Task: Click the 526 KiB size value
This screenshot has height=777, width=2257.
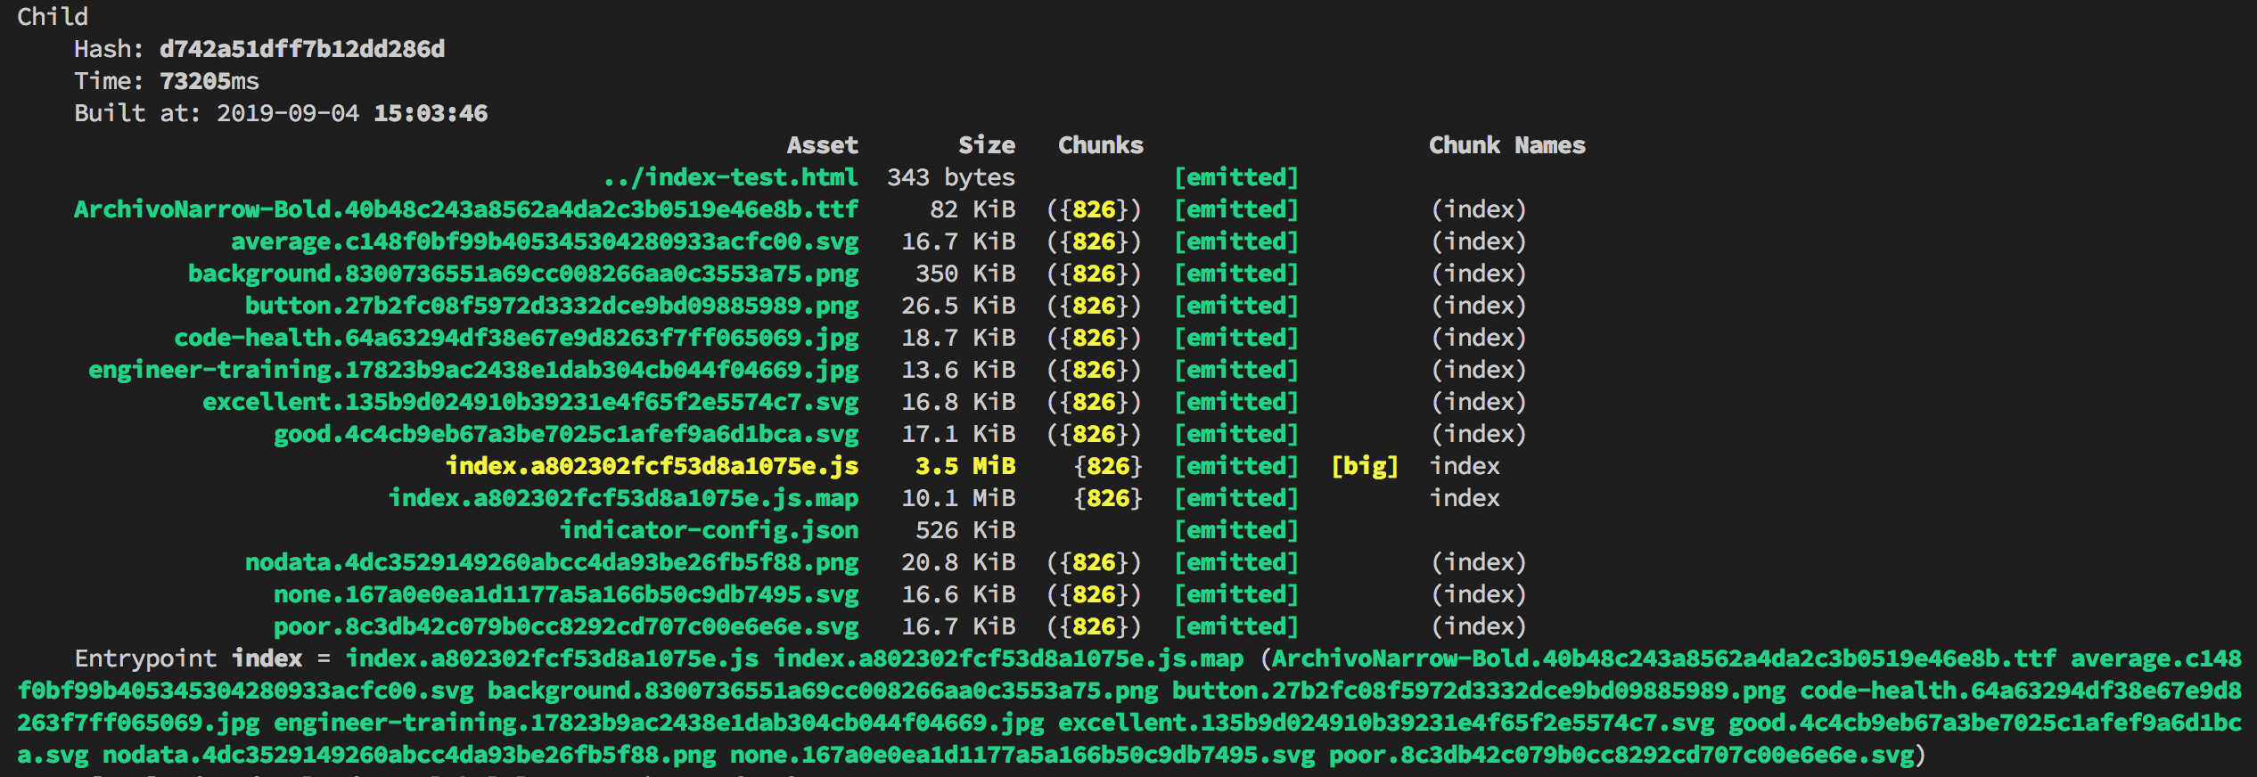Action: click(965, 530)
